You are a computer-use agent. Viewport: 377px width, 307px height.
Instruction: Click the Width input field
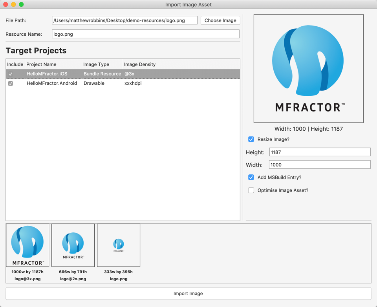pyautogui.click(x=320, y=164)
